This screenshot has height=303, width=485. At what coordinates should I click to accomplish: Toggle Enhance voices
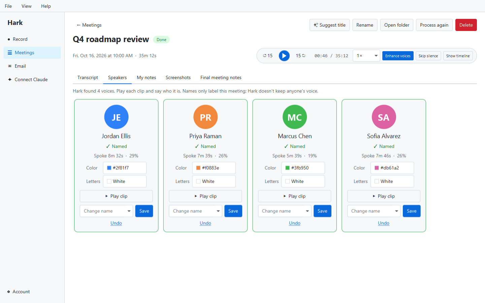(x=398, y=56)
